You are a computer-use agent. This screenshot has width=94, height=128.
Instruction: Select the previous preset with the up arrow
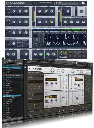[x=57, y=2]
